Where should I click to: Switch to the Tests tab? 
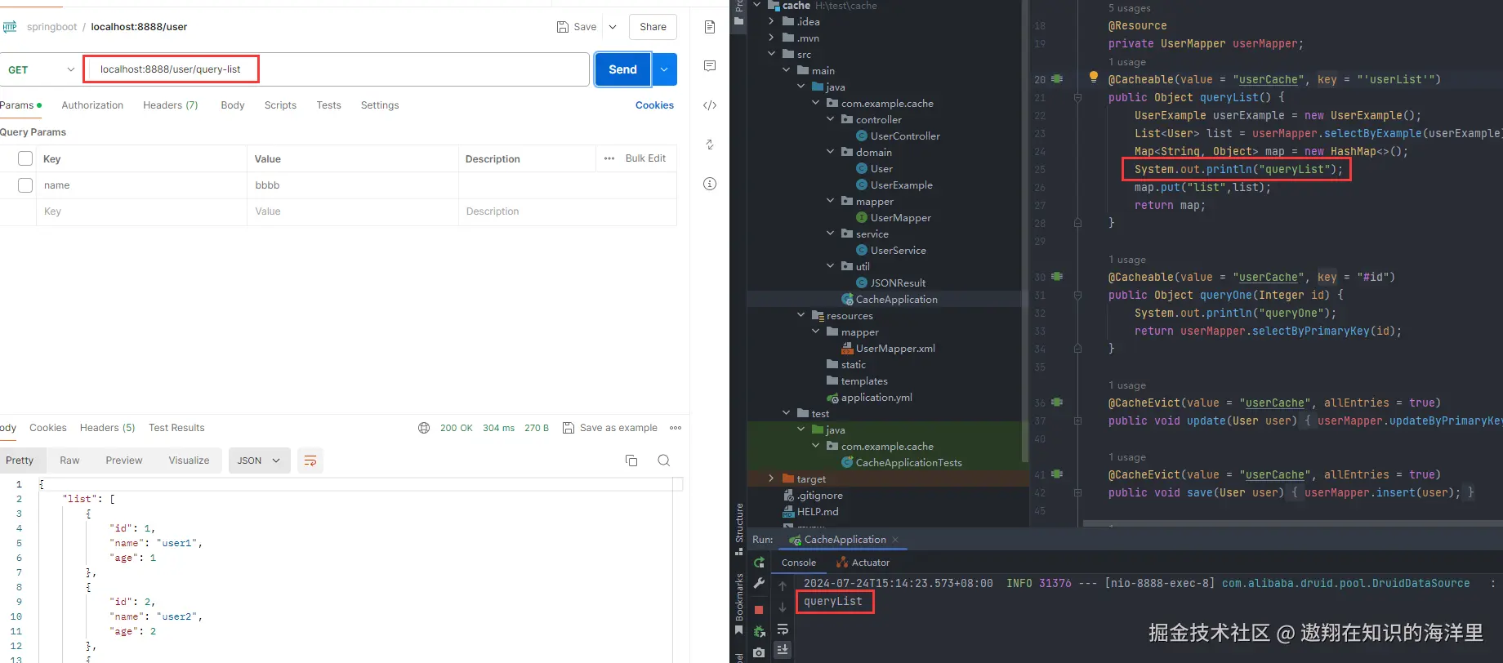point(329,105)
